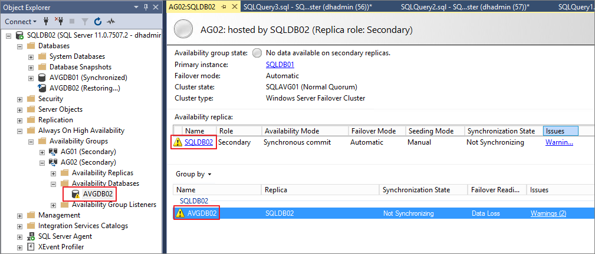Collapse the Availability Databases folder

tap(54, 184)
